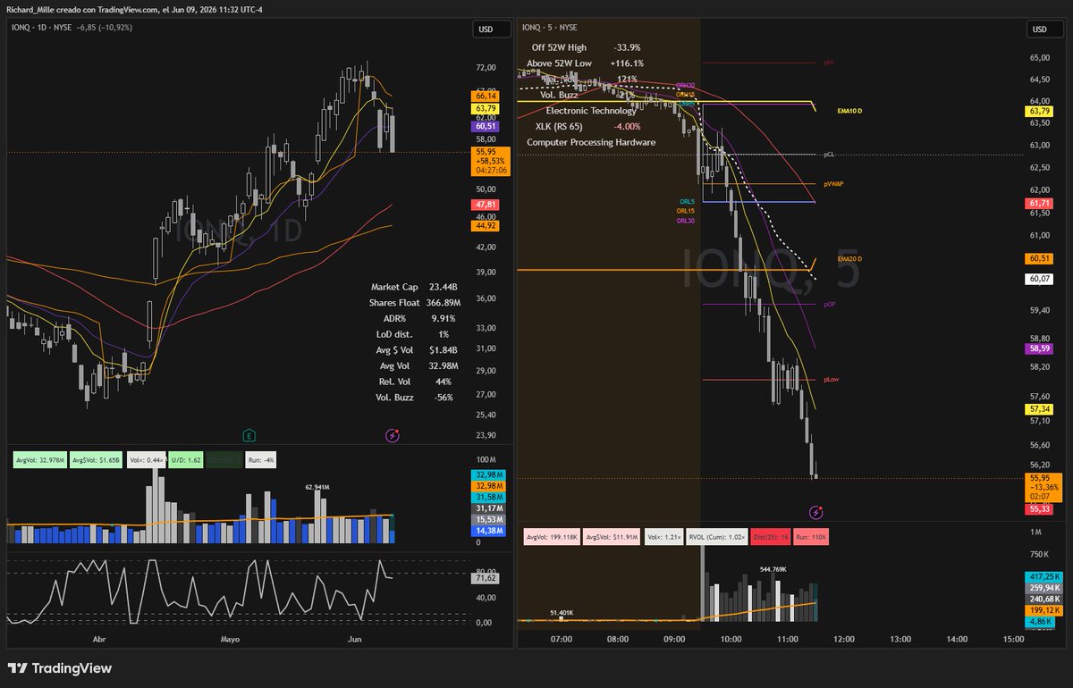Click the purple 60,51 label on daily chart
This screenshot has width=1073, height=688.
(x=486, y=128)
